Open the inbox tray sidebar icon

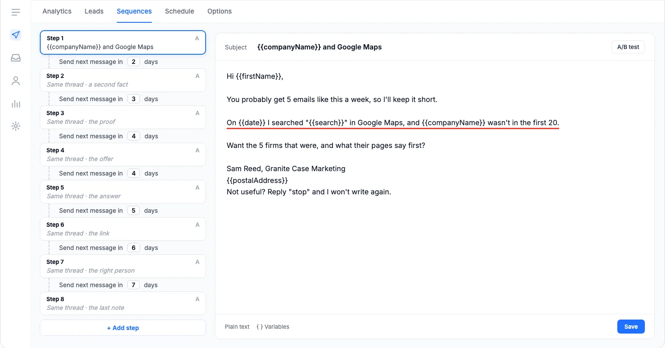click(16, 58)
